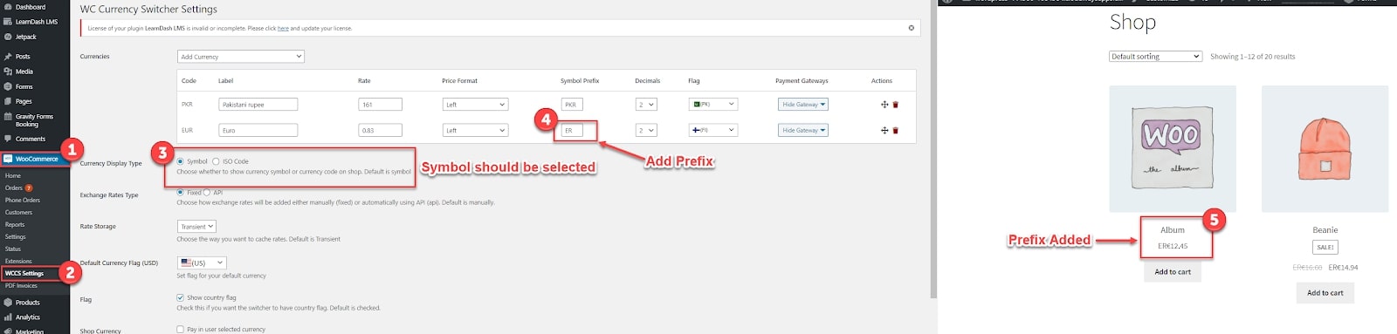Open Products in the admin sidebar

[27, 303]
